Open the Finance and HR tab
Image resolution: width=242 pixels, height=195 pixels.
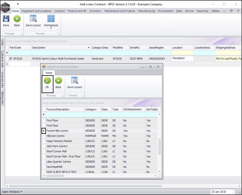pyautogui.click(x=77, y=11)
